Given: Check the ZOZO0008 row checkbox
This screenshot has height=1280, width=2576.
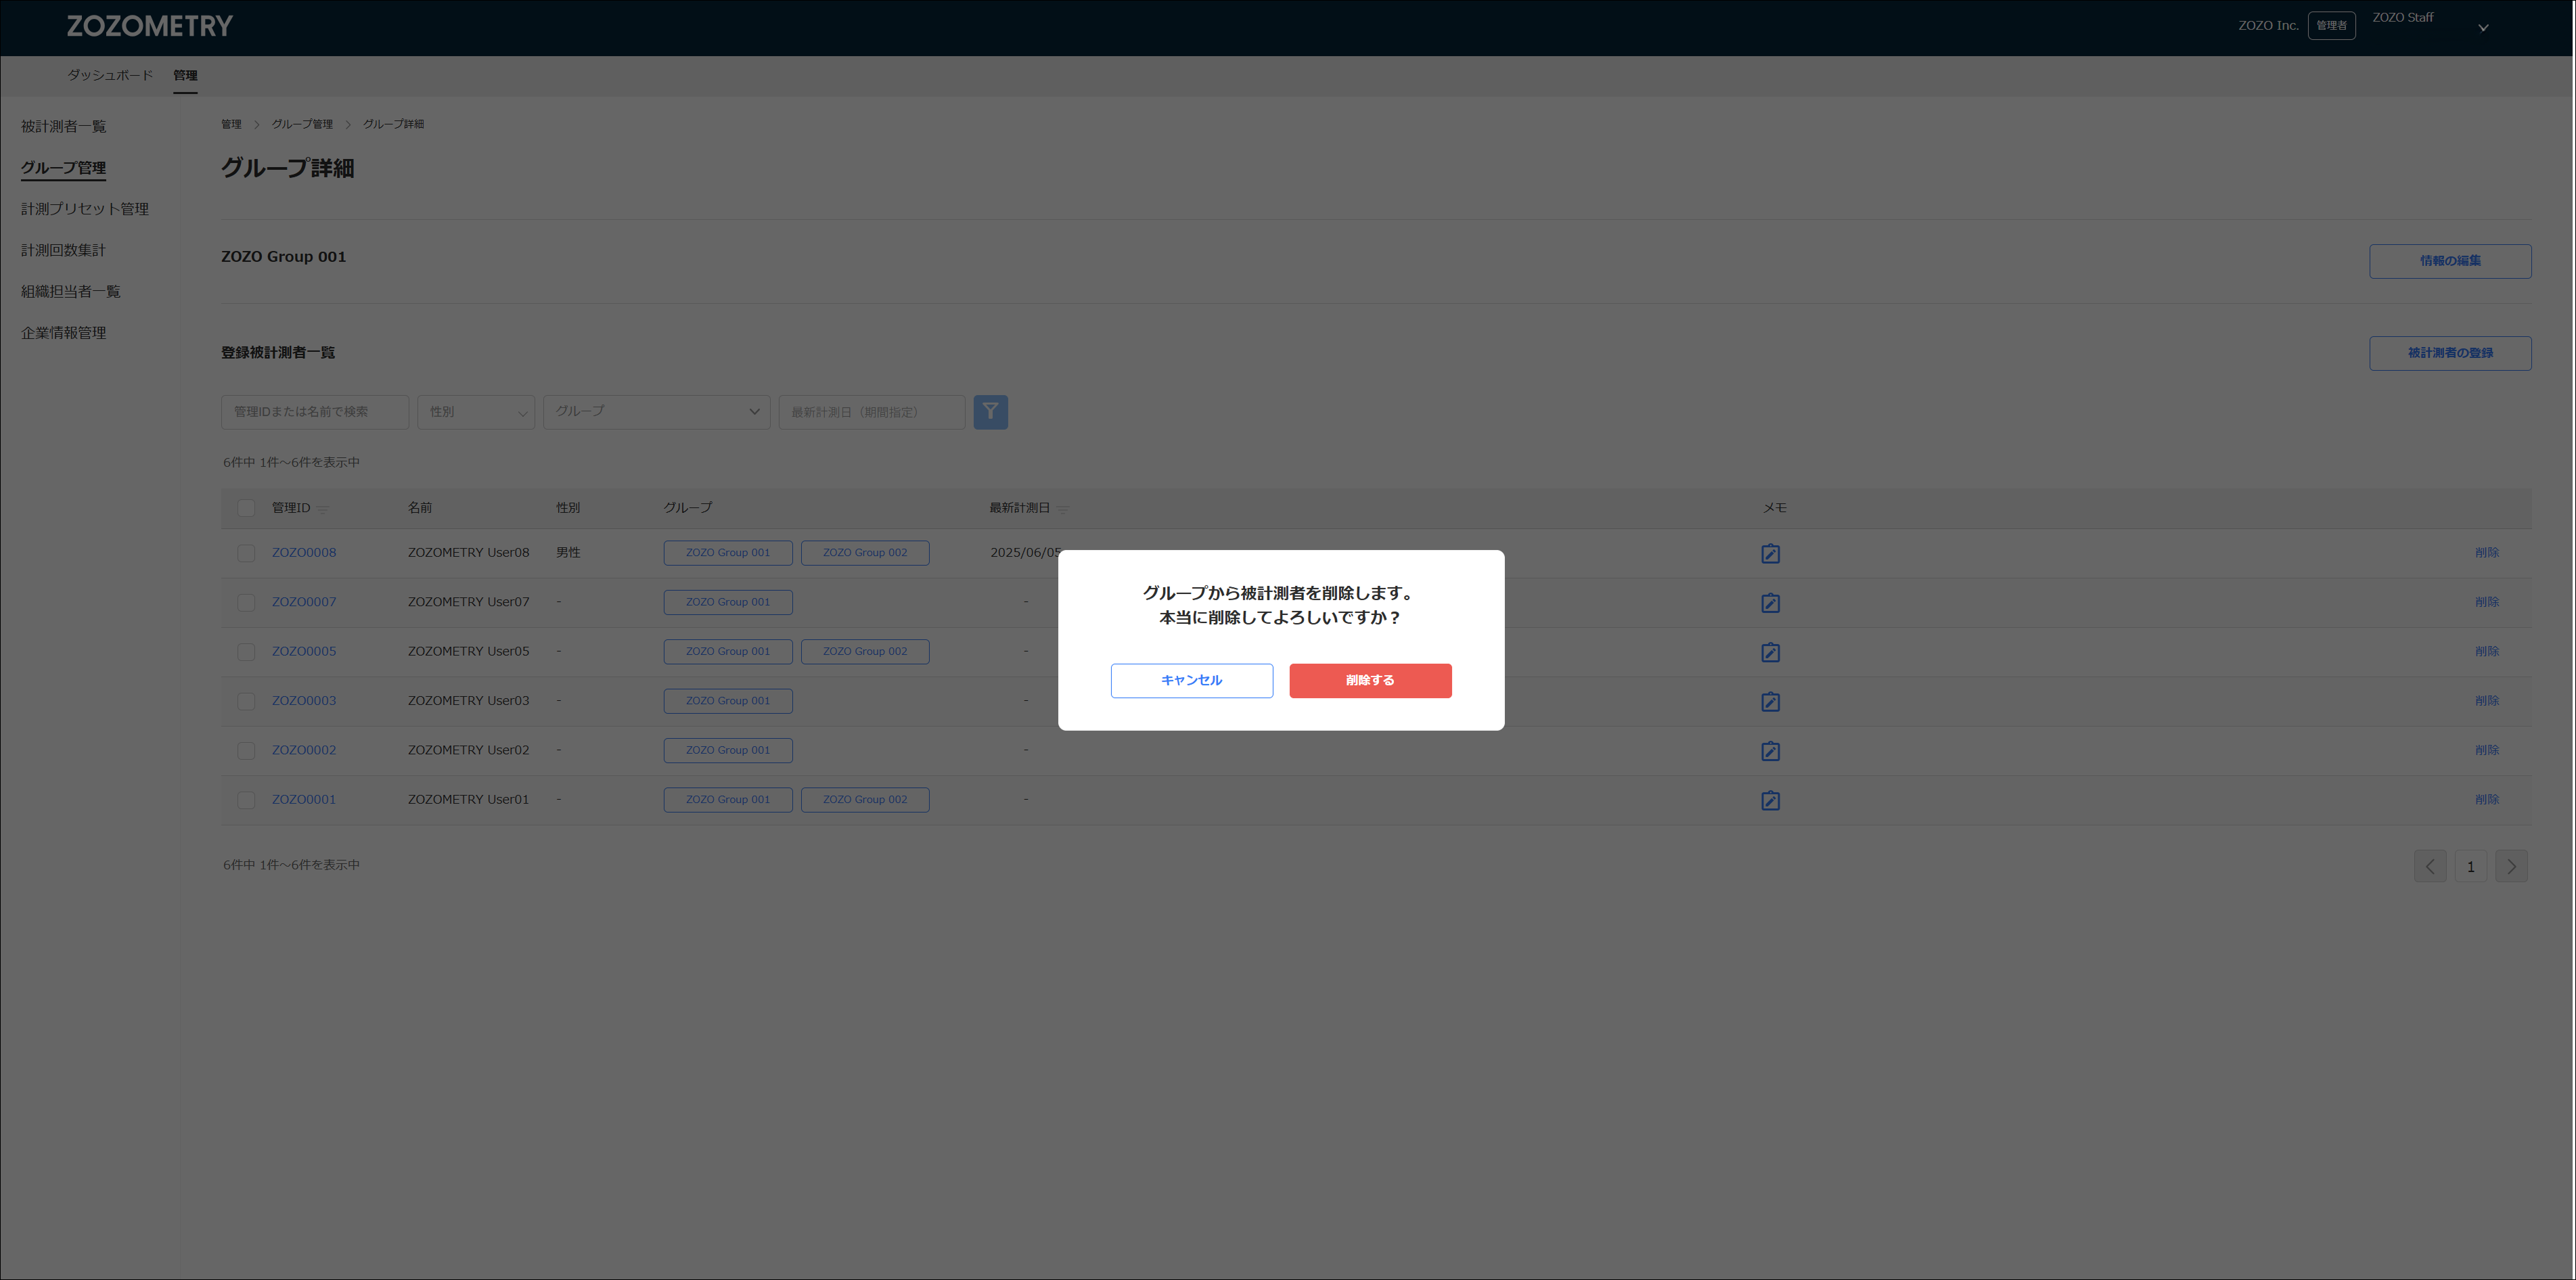Looking at the screenshot, I should coord(246,553).
